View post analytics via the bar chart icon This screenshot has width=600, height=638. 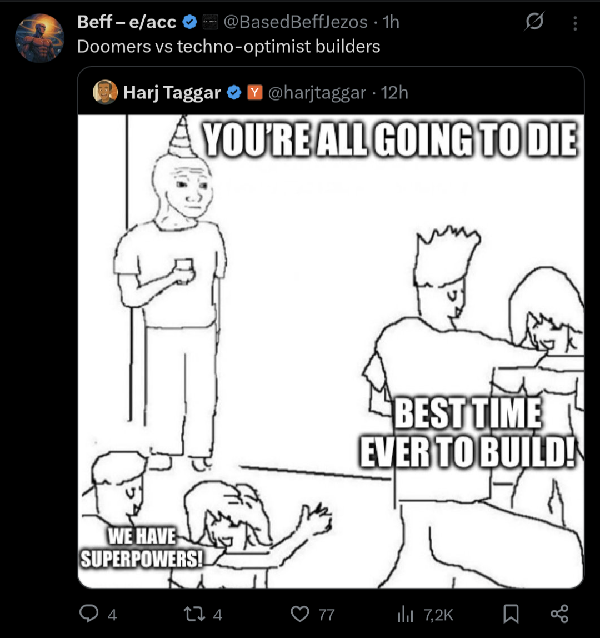tap(405, 614)
